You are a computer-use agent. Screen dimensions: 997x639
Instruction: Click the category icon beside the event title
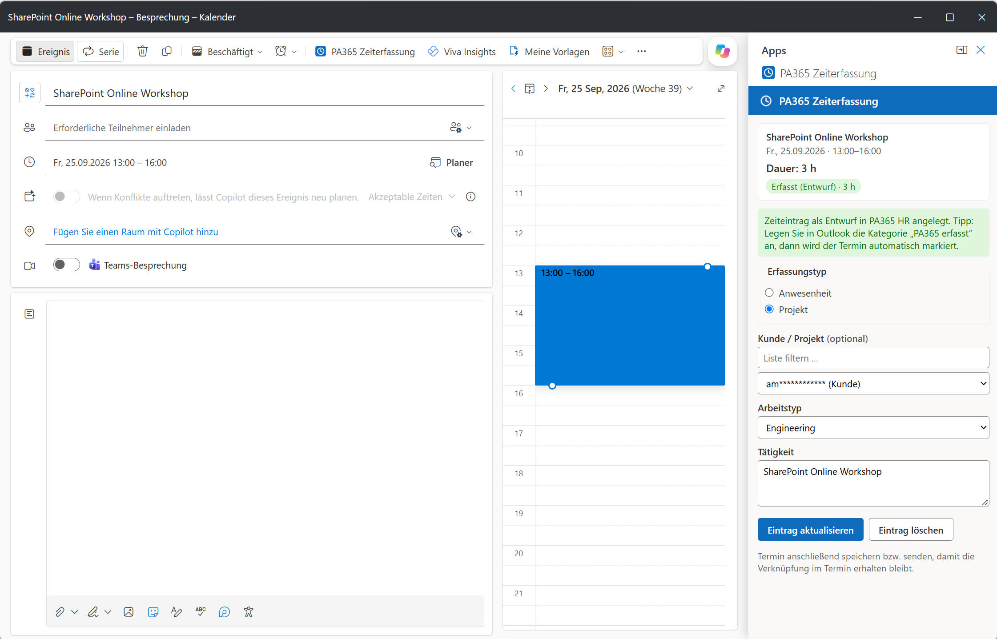pos(30,93)
